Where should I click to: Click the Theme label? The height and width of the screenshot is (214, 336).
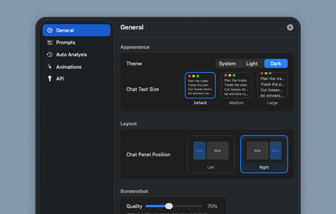click(134, 64)
